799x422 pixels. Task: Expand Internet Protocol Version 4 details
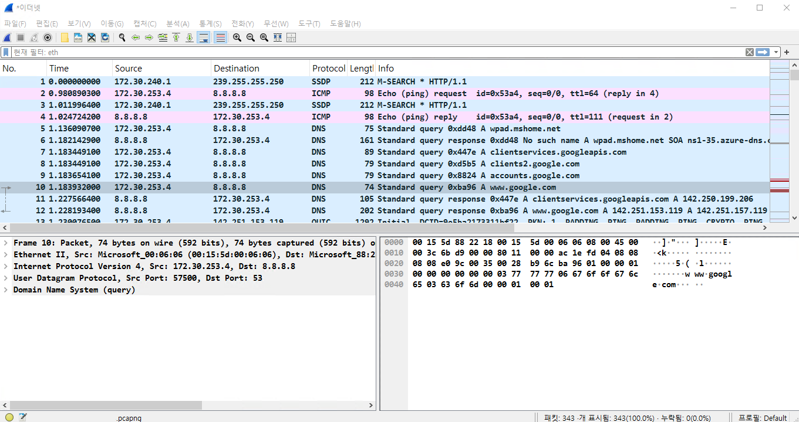click(x=6, y=266)
